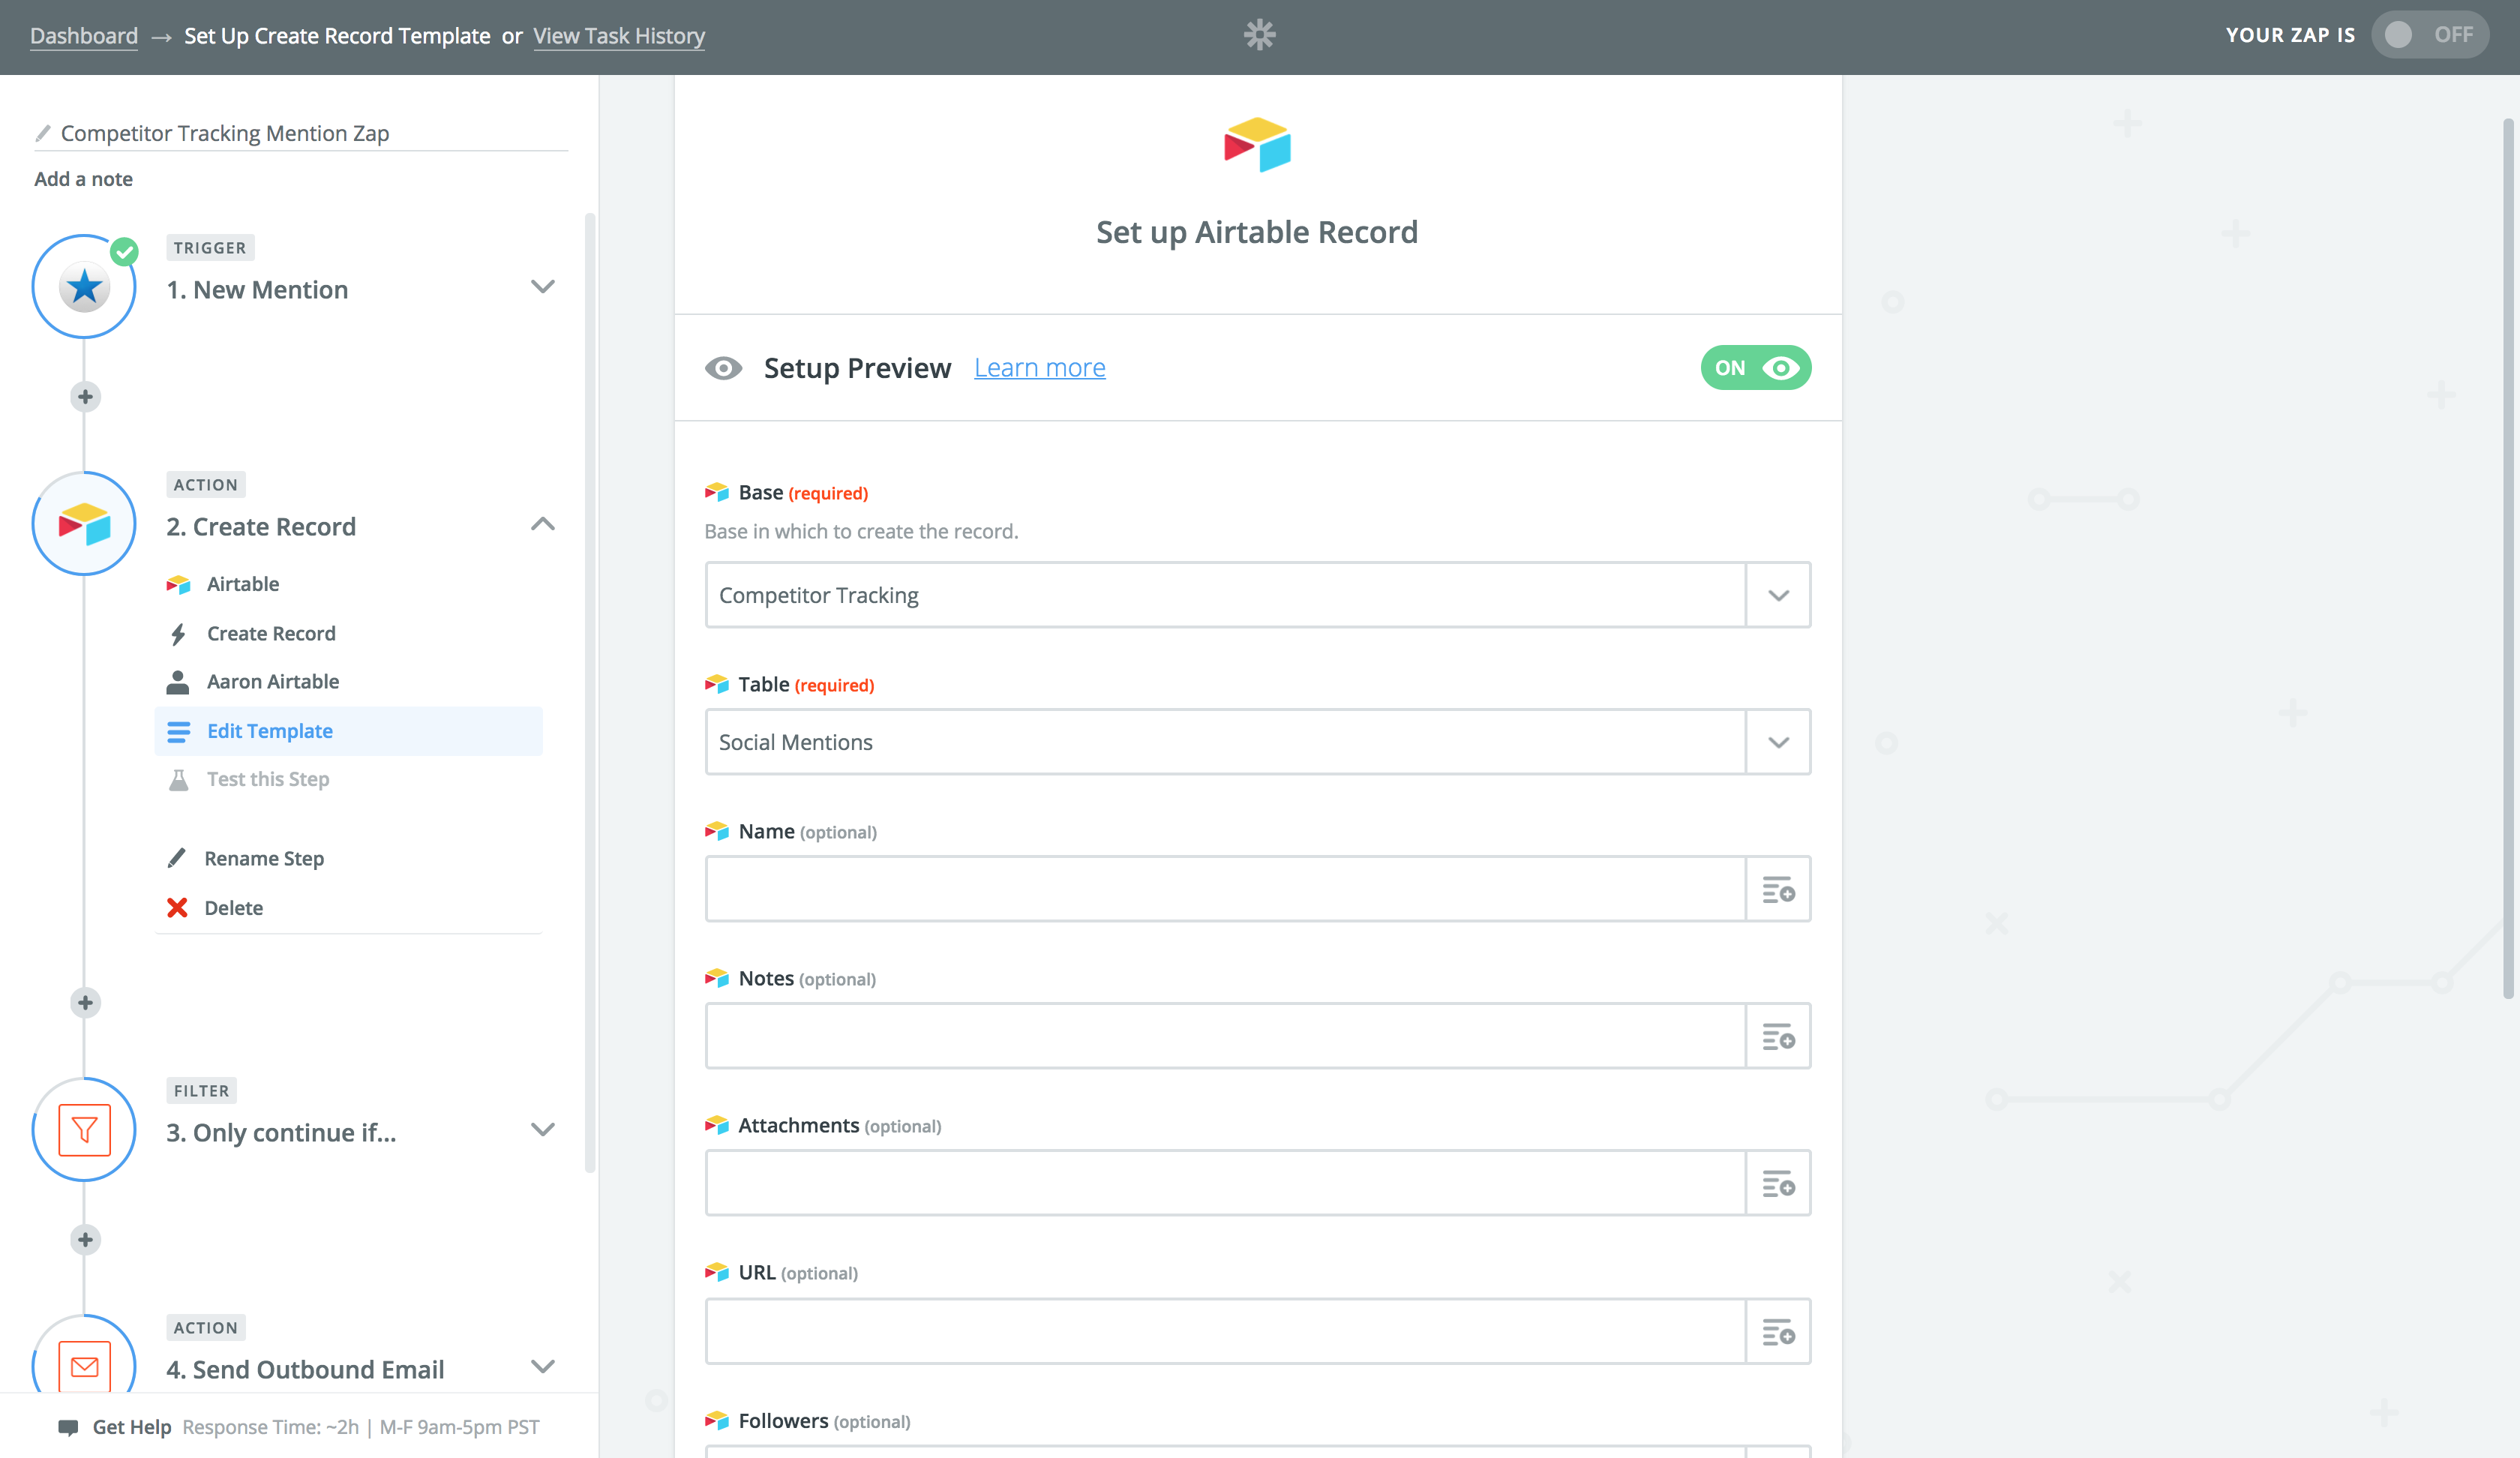Open Learn more link
This screenshot has width=2520, height=1458.
(x=1040, y=368)
